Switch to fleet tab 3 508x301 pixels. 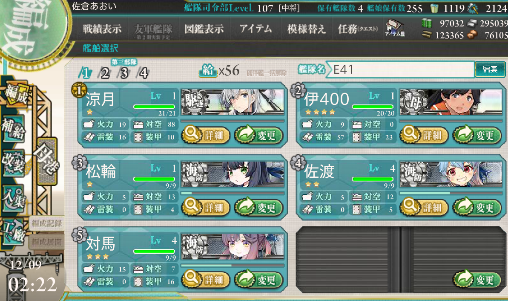tap(124, 73)
